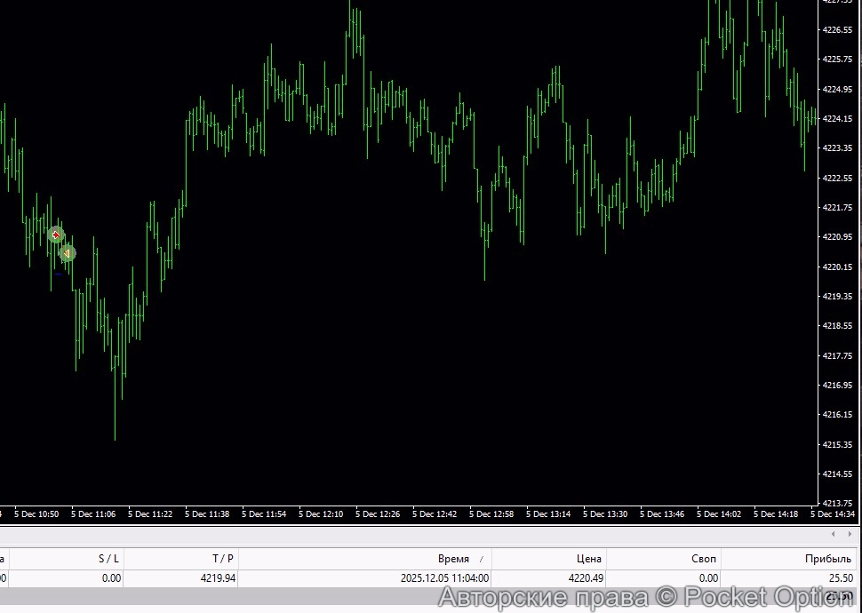
Task: Select the 4220.49 price cell
Action: coord(586,578)
